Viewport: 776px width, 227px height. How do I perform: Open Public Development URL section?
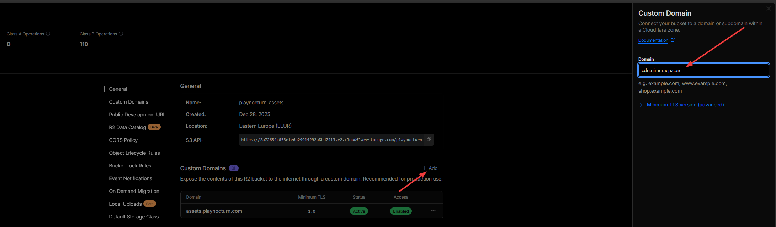coord(137,115)
